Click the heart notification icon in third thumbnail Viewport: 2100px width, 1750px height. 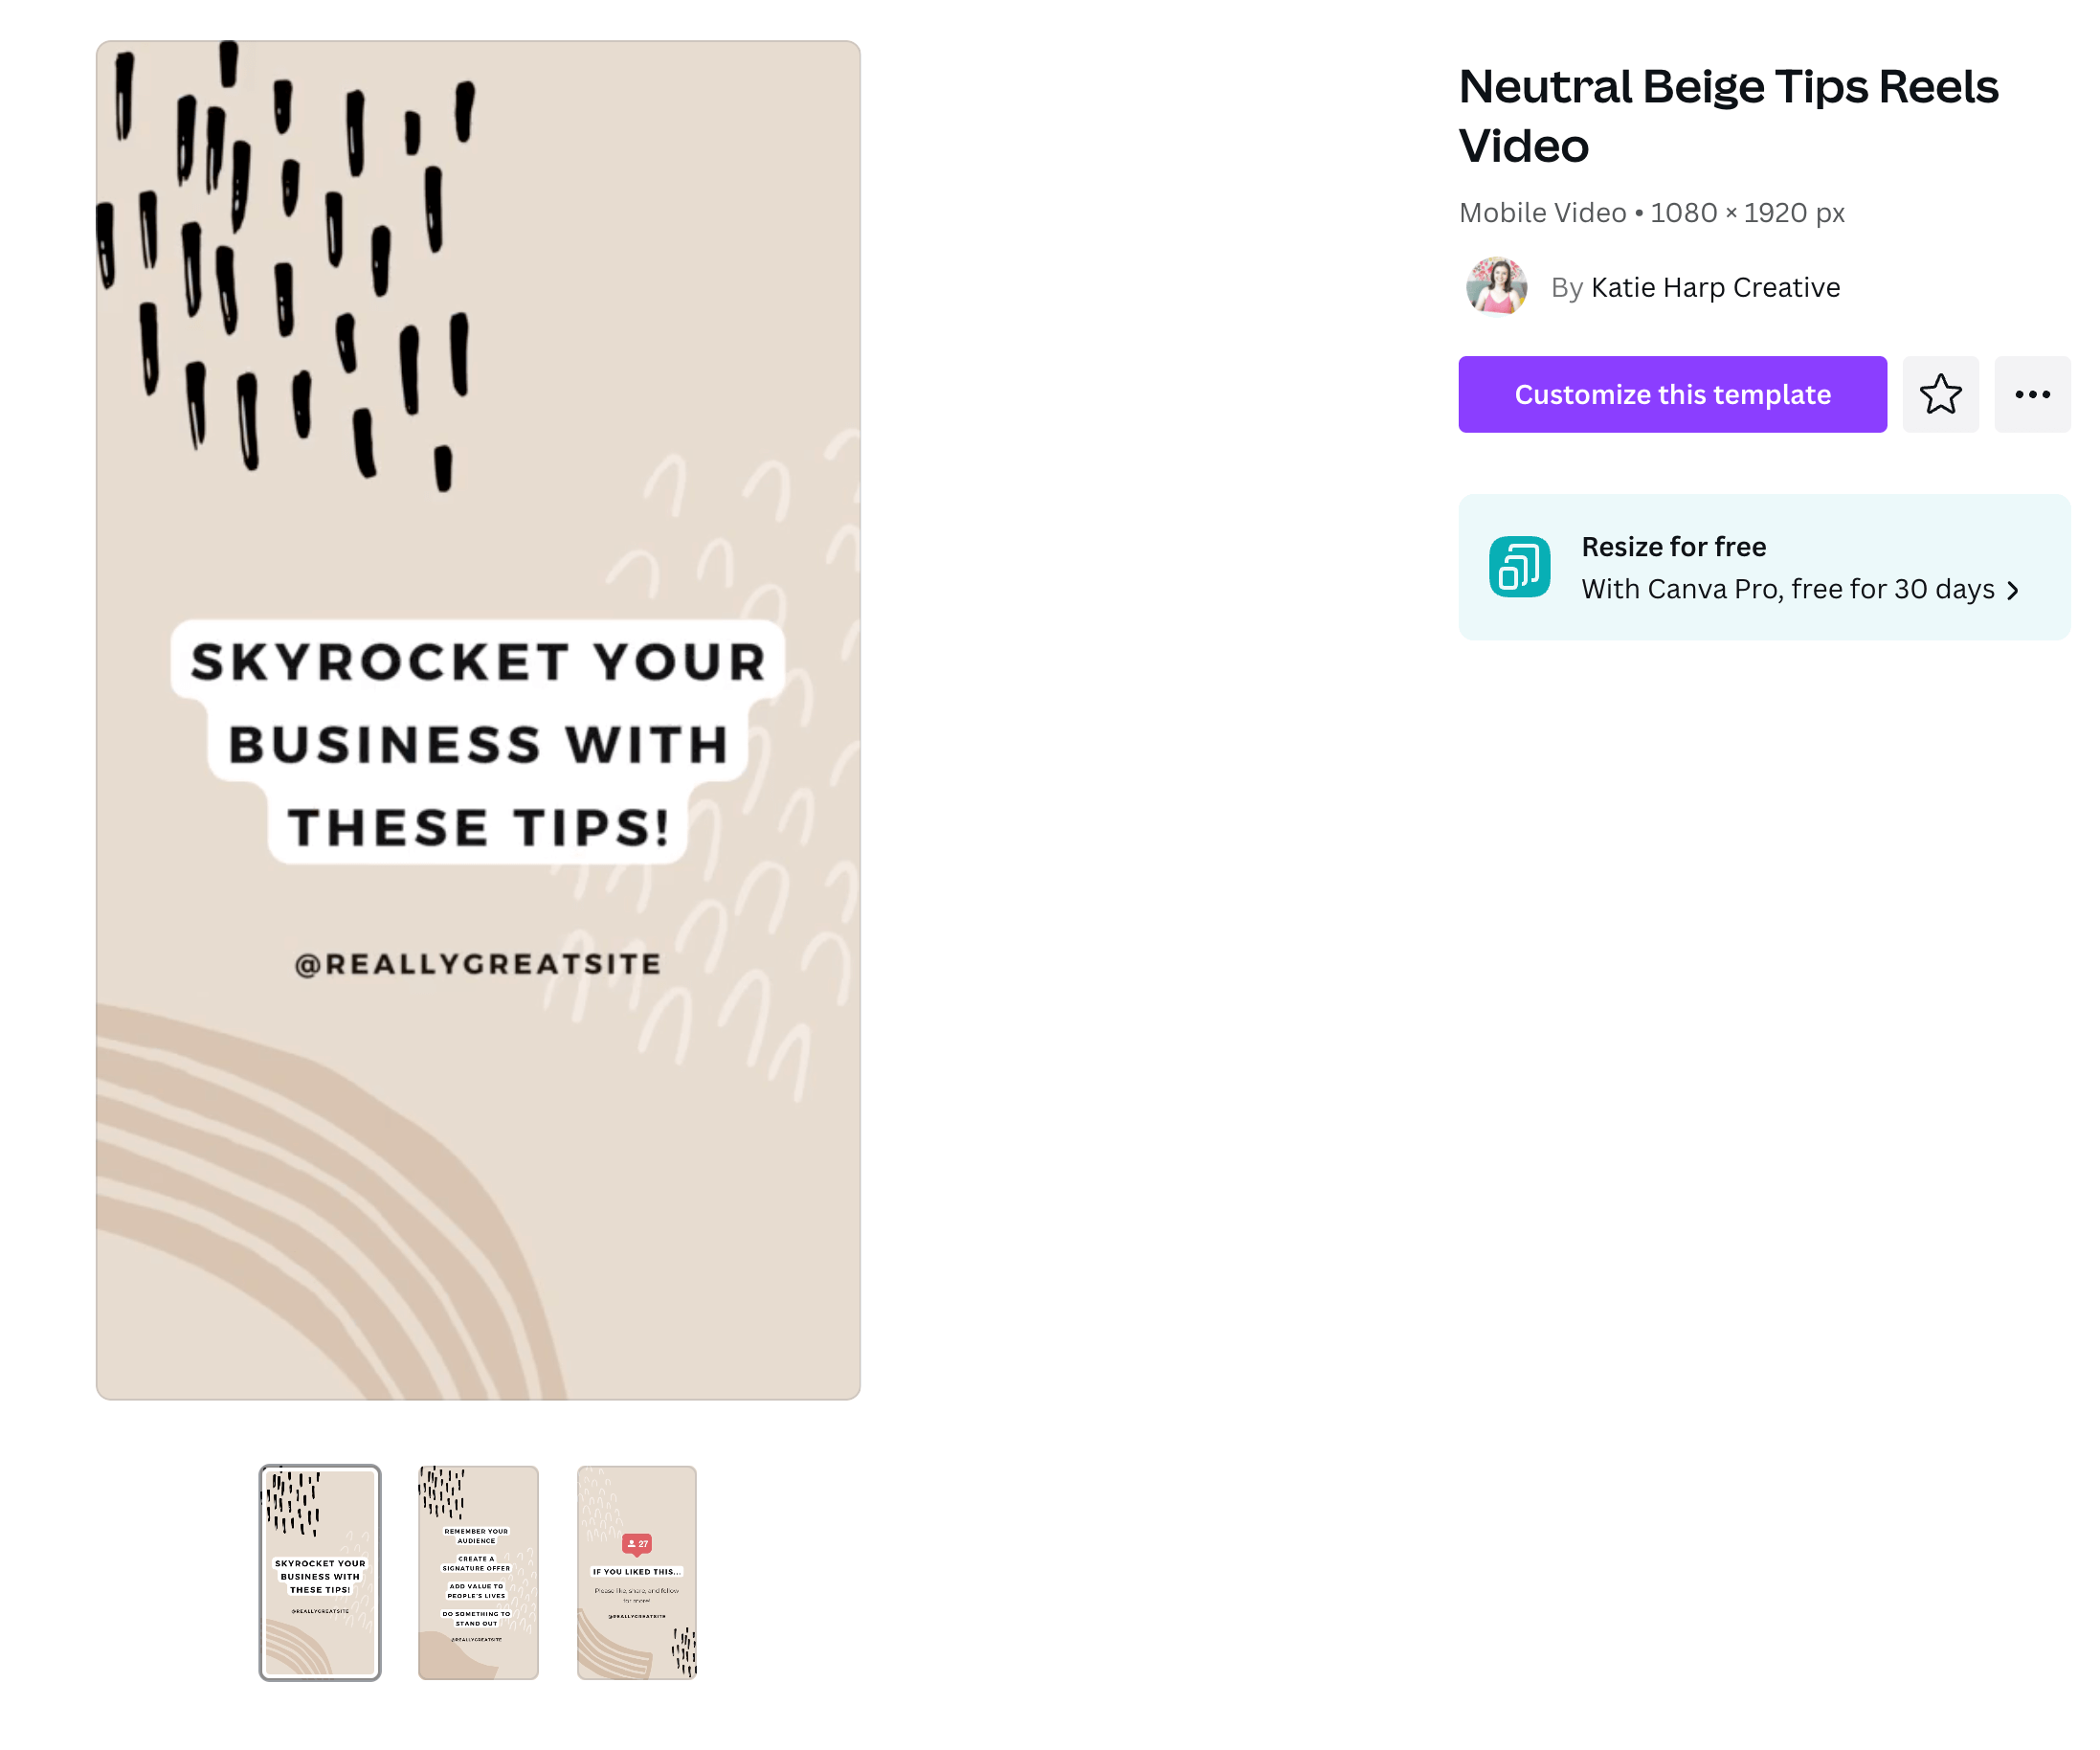(637, 1544)
